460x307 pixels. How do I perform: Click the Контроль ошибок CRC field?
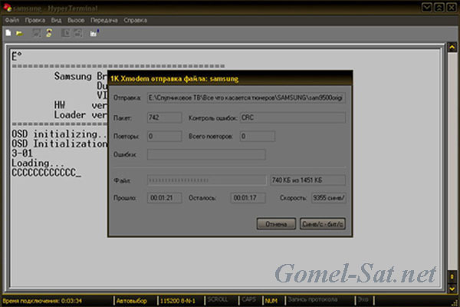pyautogui.click(x=293, y=117)
